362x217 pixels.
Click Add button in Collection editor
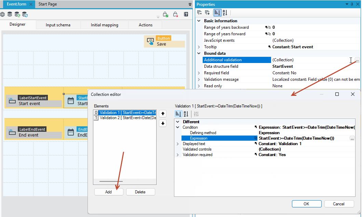click(108, 192)
